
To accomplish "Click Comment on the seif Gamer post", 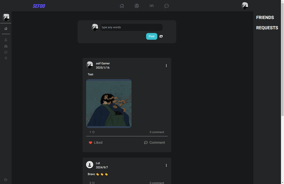I will [x=155, y=143].
